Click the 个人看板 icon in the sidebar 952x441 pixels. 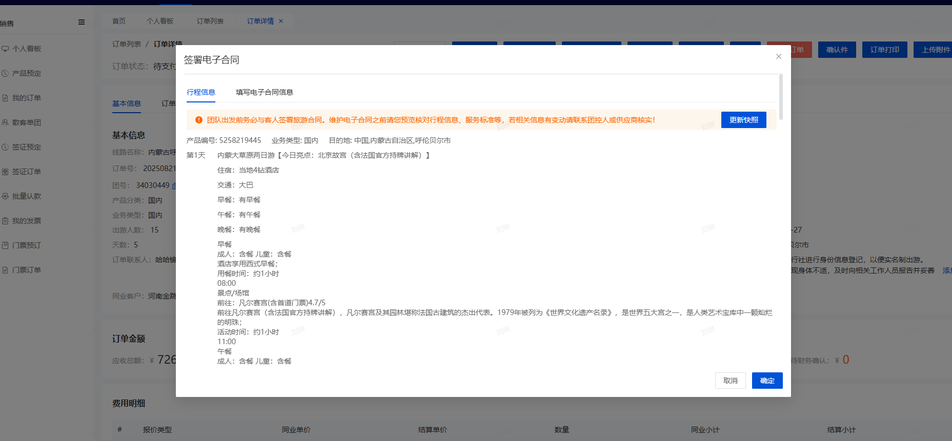5,49
